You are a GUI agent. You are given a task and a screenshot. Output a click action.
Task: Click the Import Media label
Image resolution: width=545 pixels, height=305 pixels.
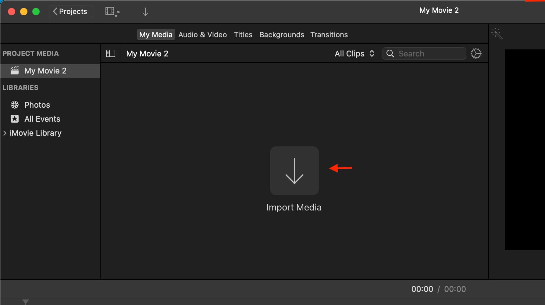point(294,207)
